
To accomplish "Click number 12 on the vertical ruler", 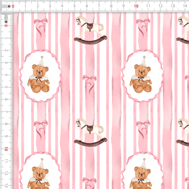I will point(6,173).
